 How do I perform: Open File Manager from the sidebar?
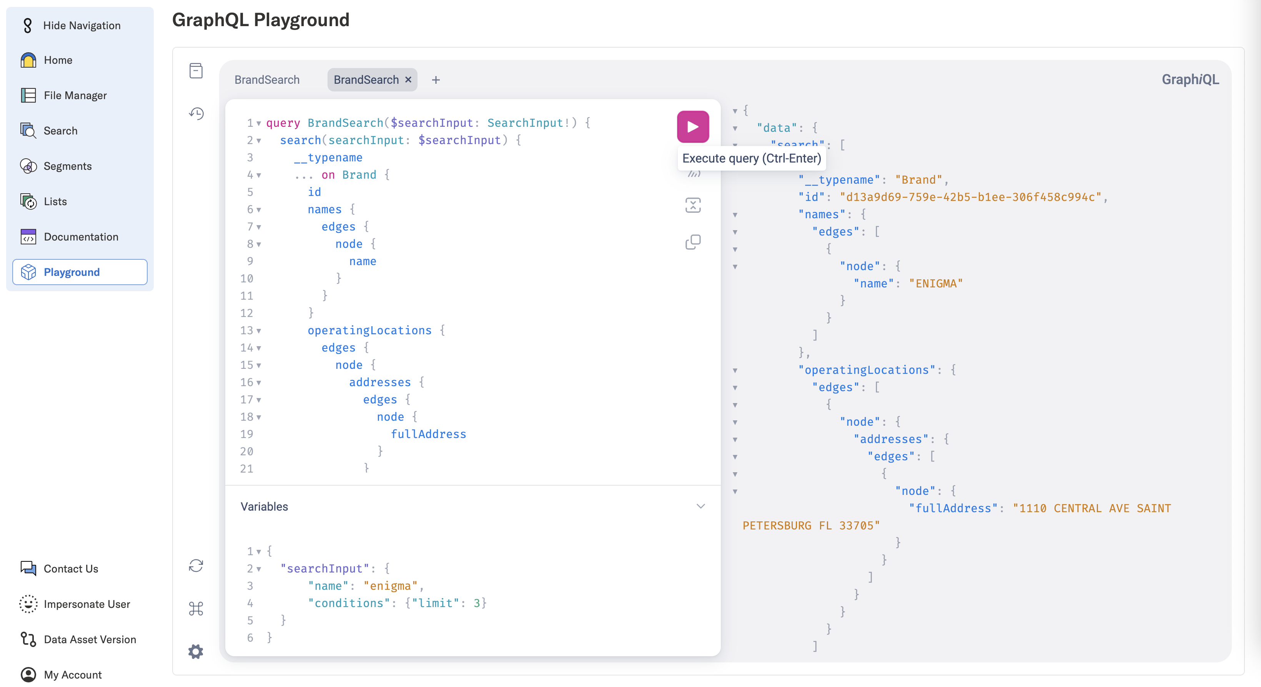(x=75, y=95)
